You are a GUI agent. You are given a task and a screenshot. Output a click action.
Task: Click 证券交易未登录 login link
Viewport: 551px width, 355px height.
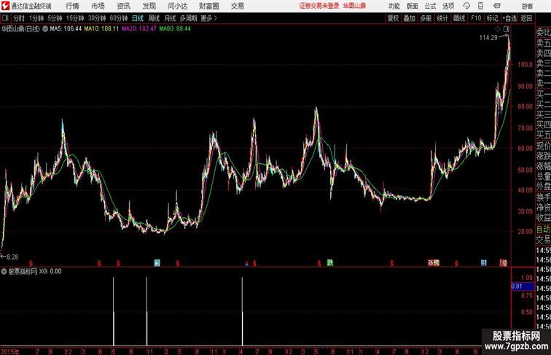click(319, 6)
